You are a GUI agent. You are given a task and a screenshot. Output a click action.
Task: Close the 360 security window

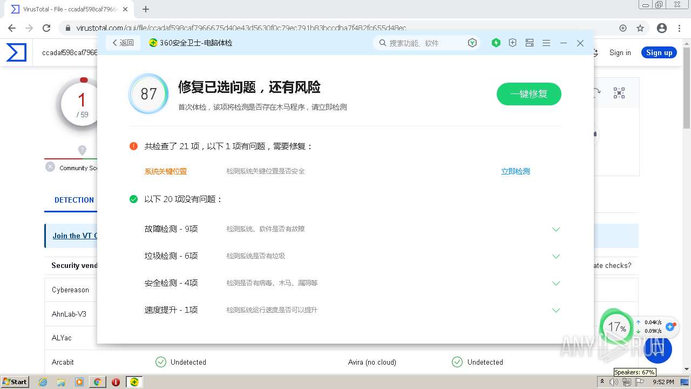pos(580,43)
